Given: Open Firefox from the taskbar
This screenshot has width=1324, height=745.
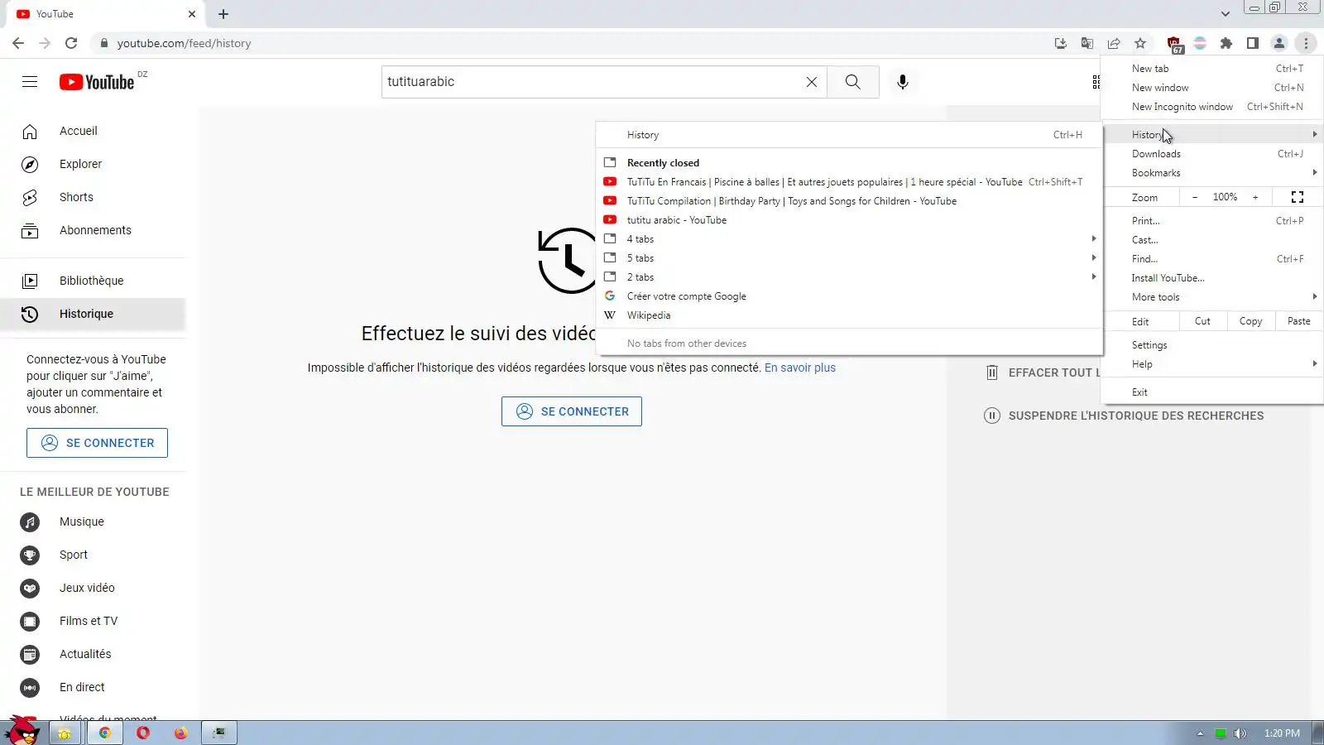Looking at the screenshot, I should click(x=181, y=733).
